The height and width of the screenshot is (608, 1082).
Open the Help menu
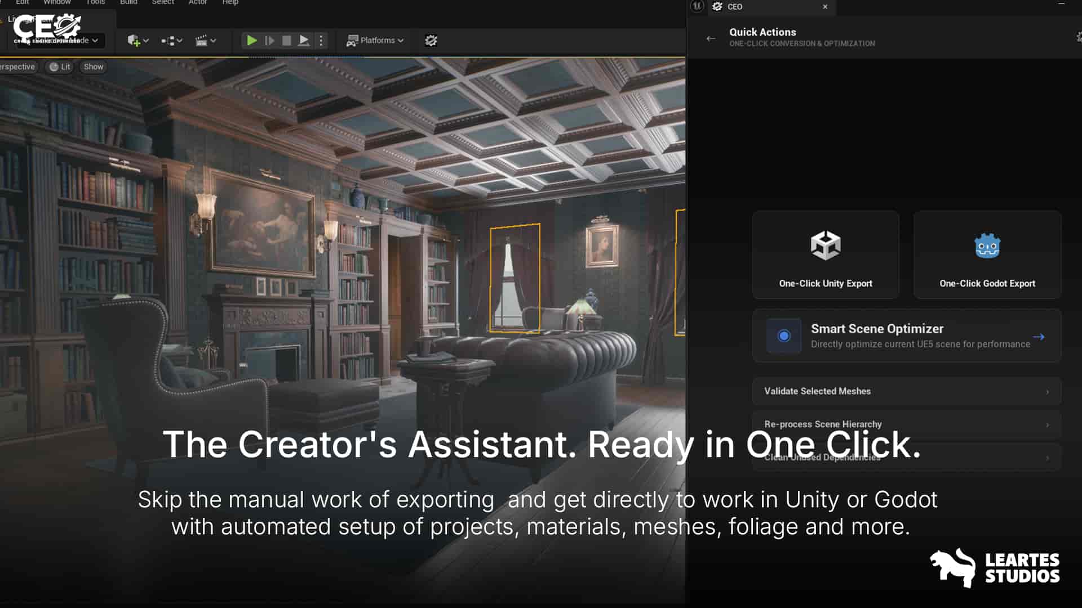tap(230, 2)
